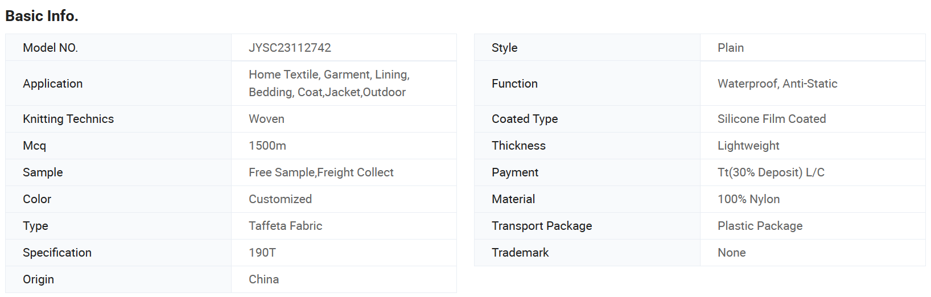Click the Application row label

[52, 84]
